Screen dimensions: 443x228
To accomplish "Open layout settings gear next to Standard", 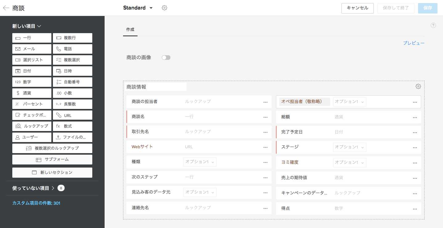I will (164, 8).
